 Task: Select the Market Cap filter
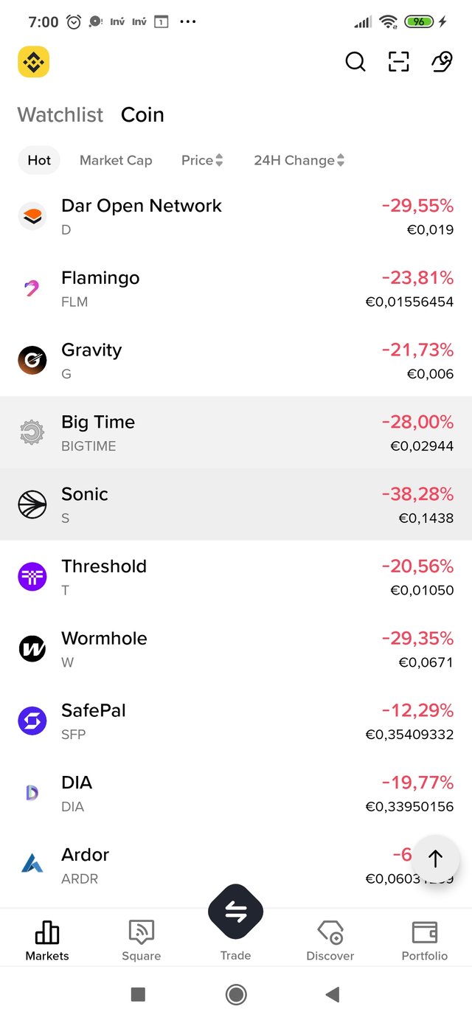(116, 160)
